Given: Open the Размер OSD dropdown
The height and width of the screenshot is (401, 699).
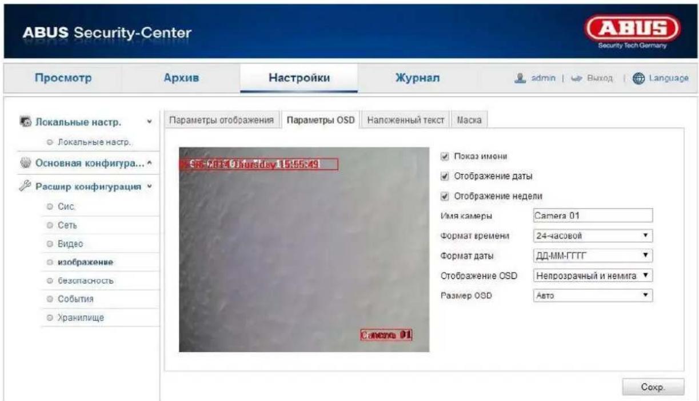Looking at the screenshot, I should tap(593, 295).
